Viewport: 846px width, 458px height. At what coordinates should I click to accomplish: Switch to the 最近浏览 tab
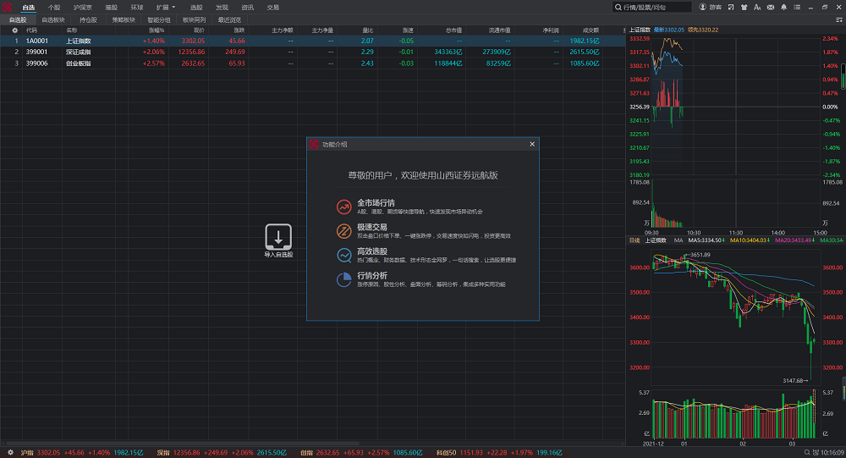click(x=229, y=20)
